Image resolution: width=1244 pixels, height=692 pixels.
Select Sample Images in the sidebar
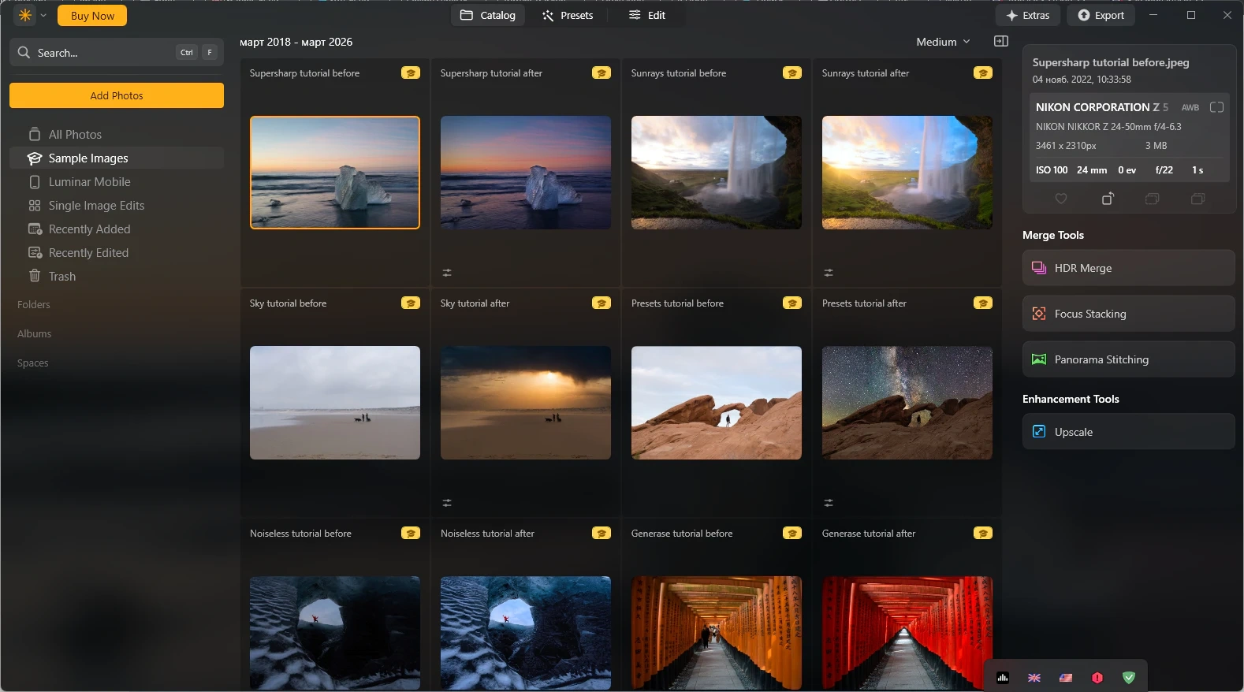click(117, 158)
